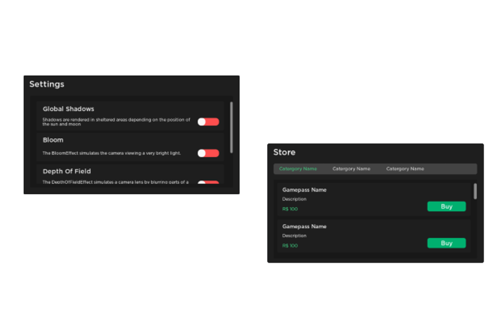Image resolution: width=501 pixels, height=328 pixels.
Task: Click the second gamepass Description text
Action: 294,236
